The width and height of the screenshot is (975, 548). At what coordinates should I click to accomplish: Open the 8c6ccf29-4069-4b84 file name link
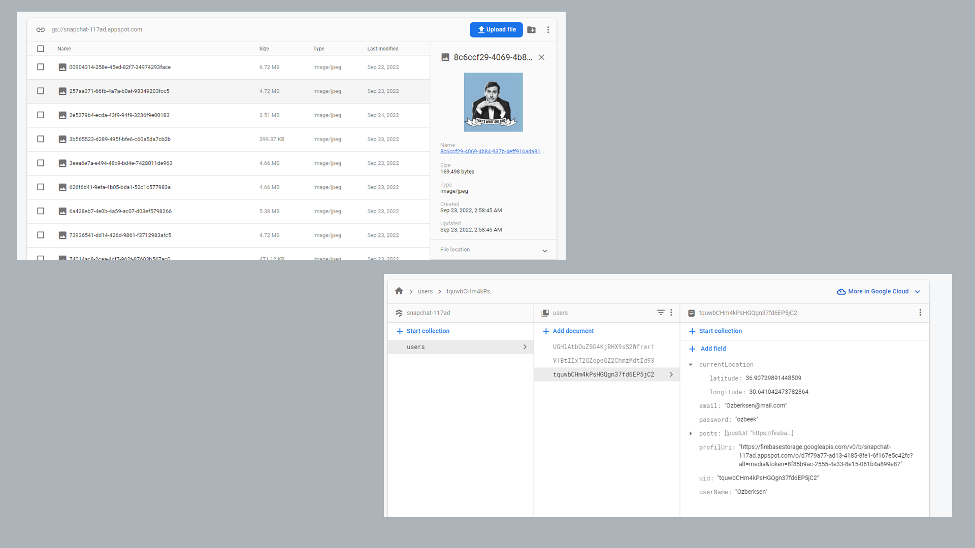pos(491,151)
